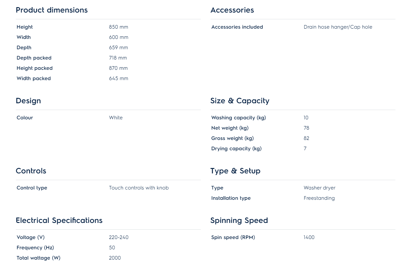Click the 1400 spin speed value
The width and height of the screenshot is (407, 267).
point(309,237)
